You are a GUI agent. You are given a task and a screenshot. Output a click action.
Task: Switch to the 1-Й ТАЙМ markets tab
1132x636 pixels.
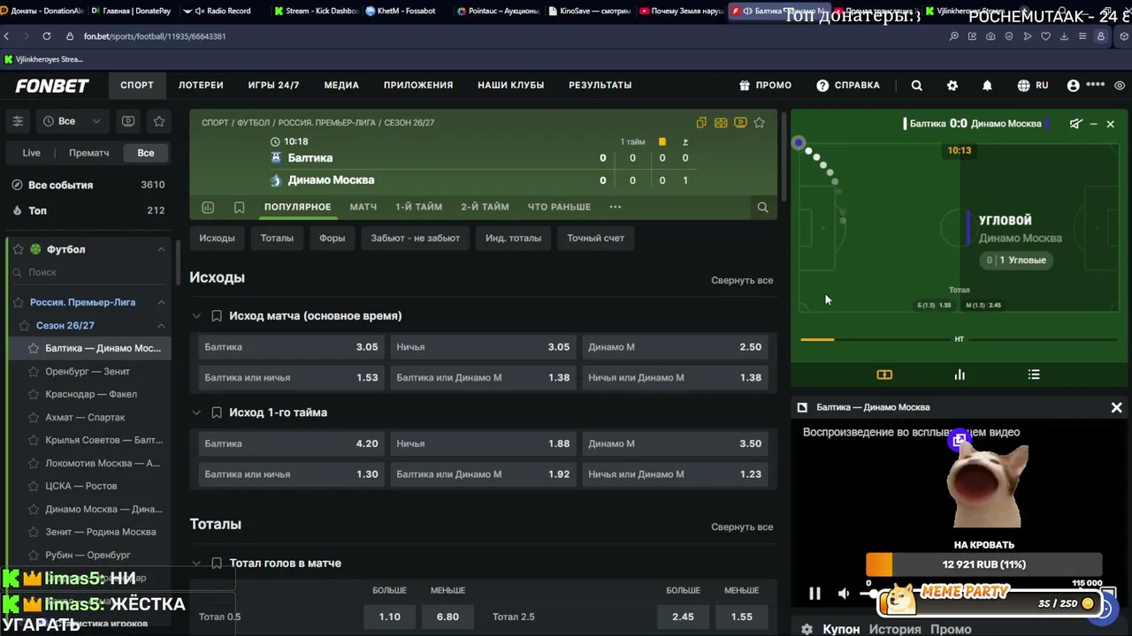[x=418, y=207]
